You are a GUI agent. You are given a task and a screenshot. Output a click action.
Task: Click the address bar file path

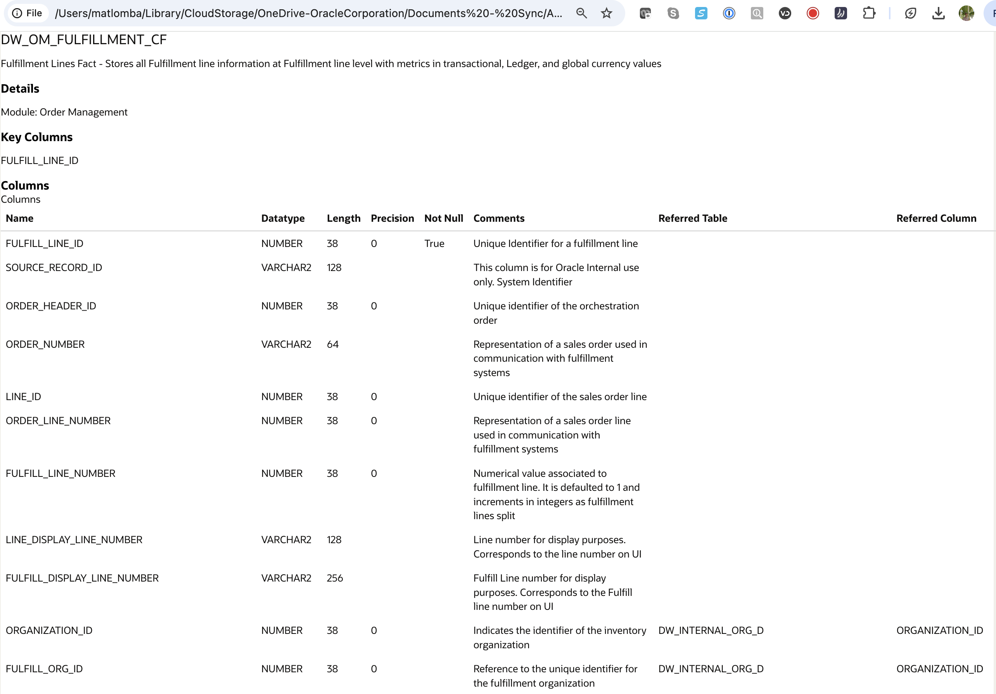coord(308,14)
